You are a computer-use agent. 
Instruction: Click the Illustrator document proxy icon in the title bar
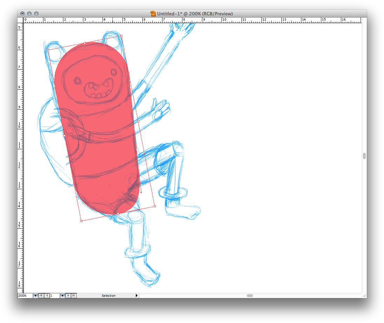pyautogui.click(x=153, y=14)
